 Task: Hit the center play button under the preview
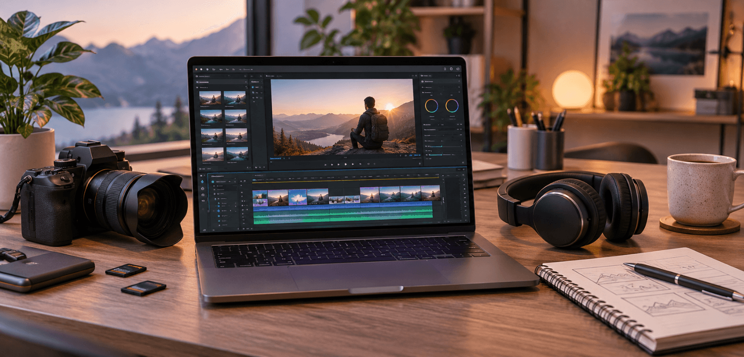345,164
